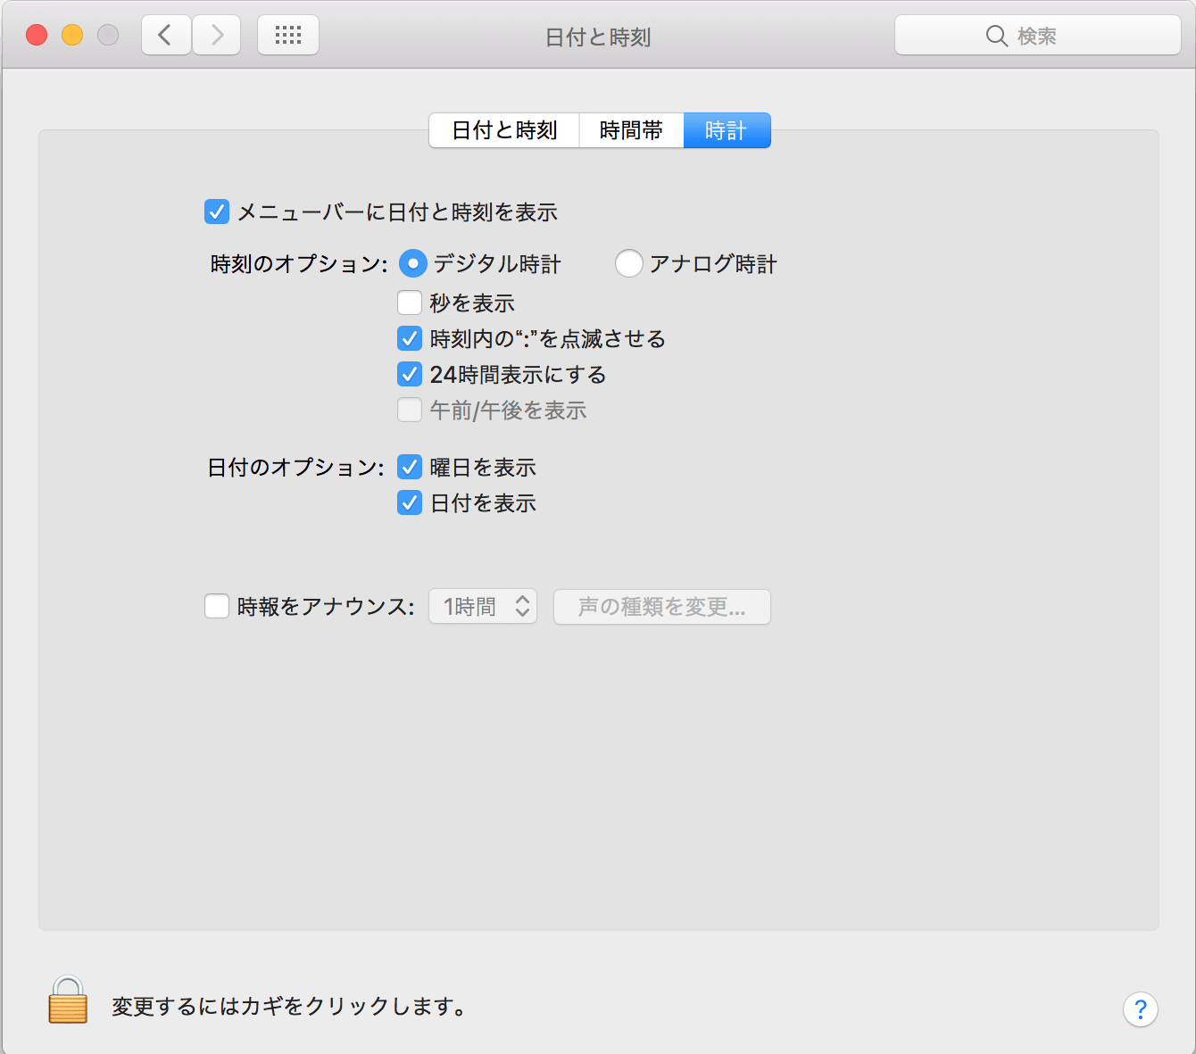This screenshot has height=1054, width=1196.
Task: Switch to the 日付と時刻 tab
Action: (504, 130)
